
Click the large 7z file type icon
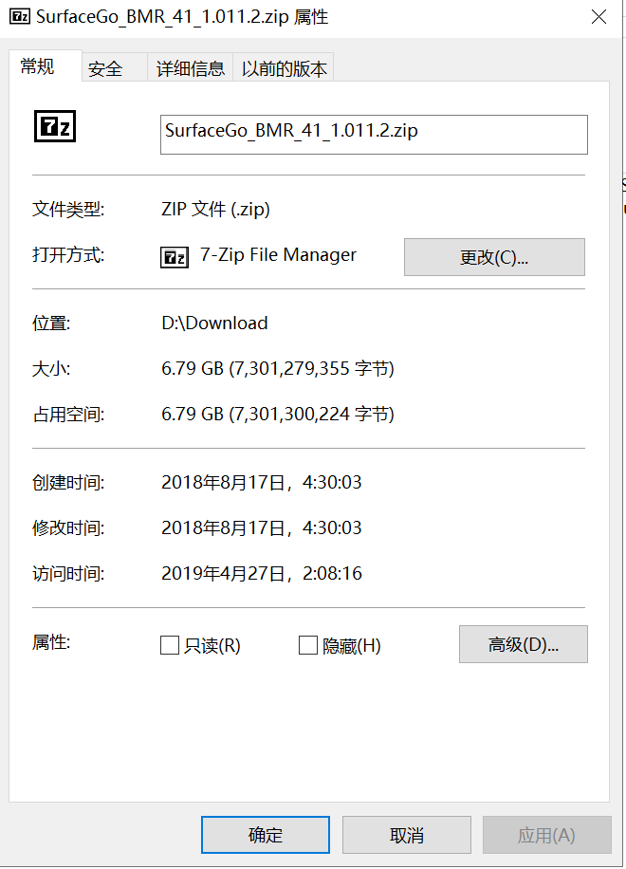[x=55, y=126]
